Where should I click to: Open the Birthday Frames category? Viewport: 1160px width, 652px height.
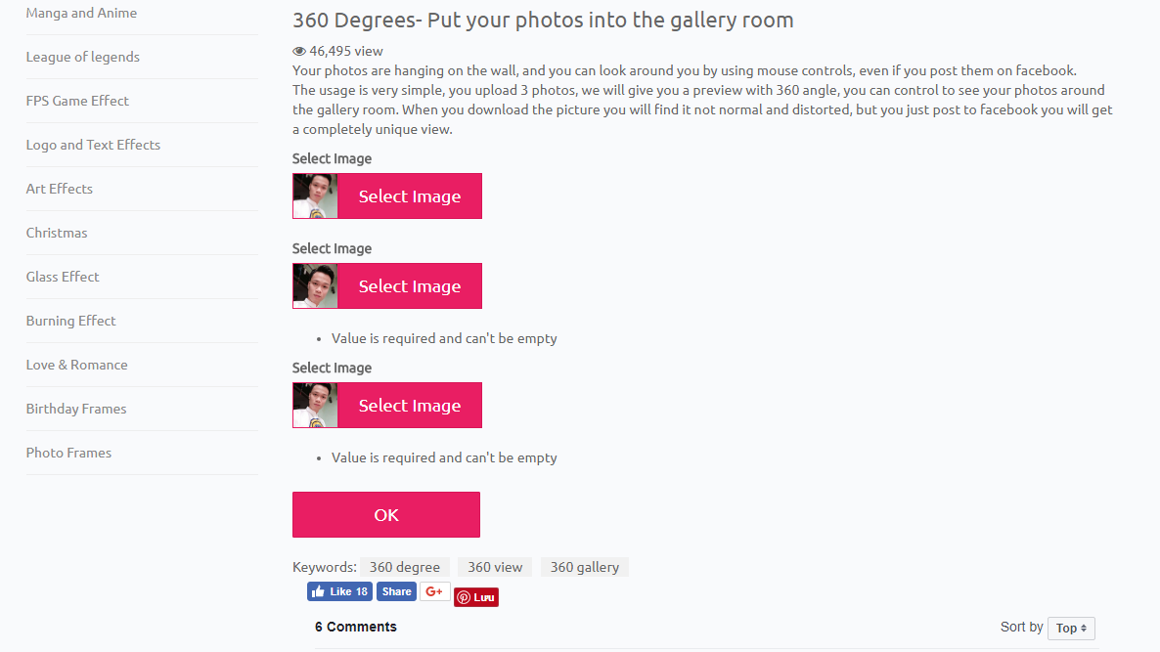76,409
